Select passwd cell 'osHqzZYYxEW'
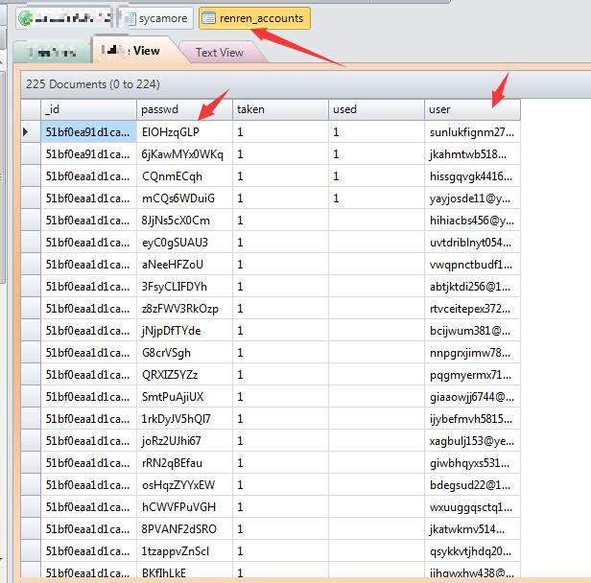This screenshot has width=591, height=583. (184, 484)
